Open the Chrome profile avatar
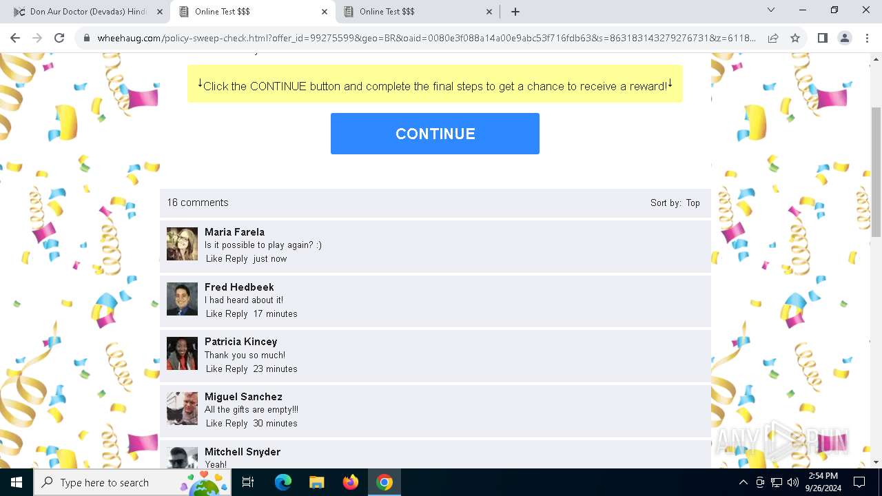 [x=845, y=38]
